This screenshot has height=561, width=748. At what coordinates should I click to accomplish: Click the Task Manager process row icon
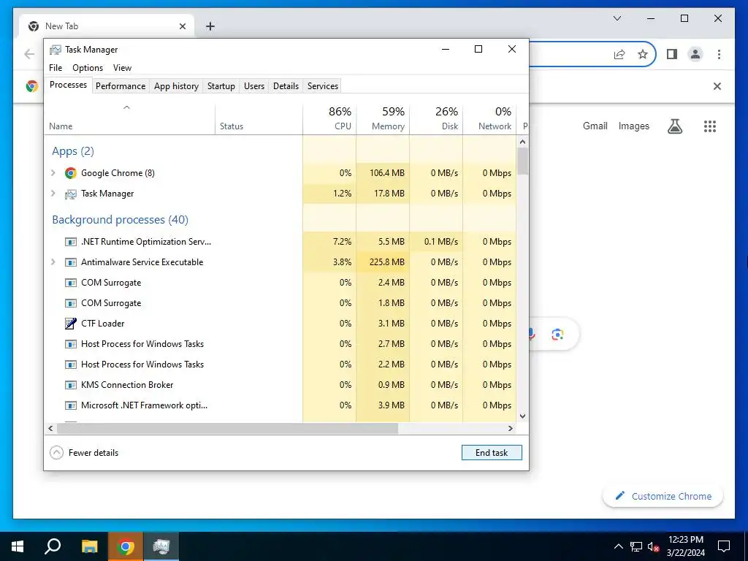(71, 194)
